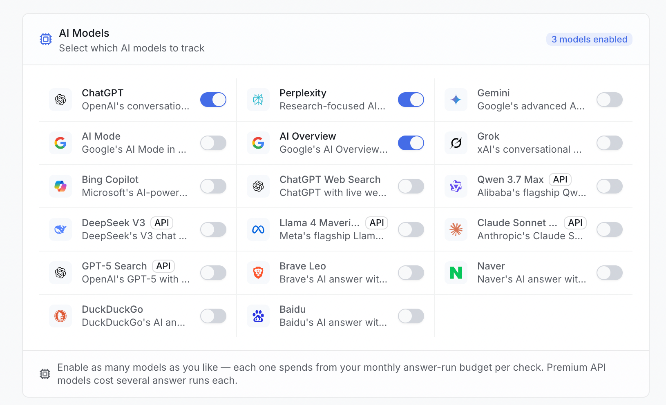This screenshot has width=666, height=405.
Task: Click the Baidu paw icon
Action: [258, 316]
